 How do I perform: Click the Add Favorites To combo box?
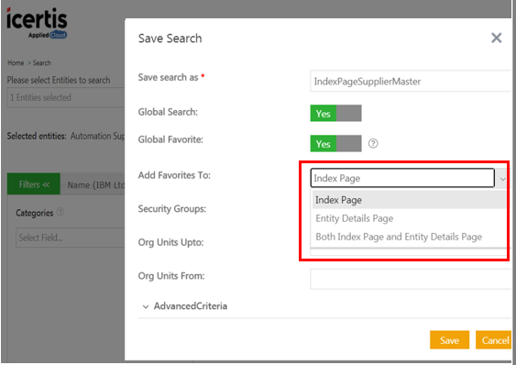[402, 178]
